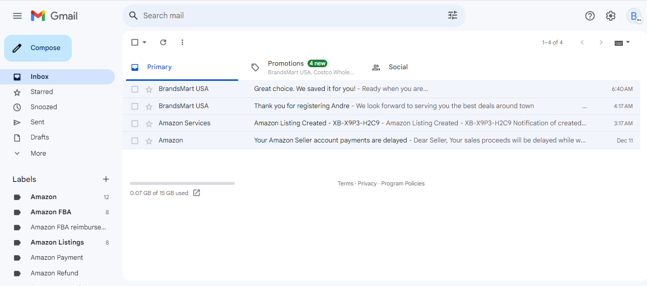Open the Sent folder
This screenshot has width=647, height=286.
coord(58,122)
